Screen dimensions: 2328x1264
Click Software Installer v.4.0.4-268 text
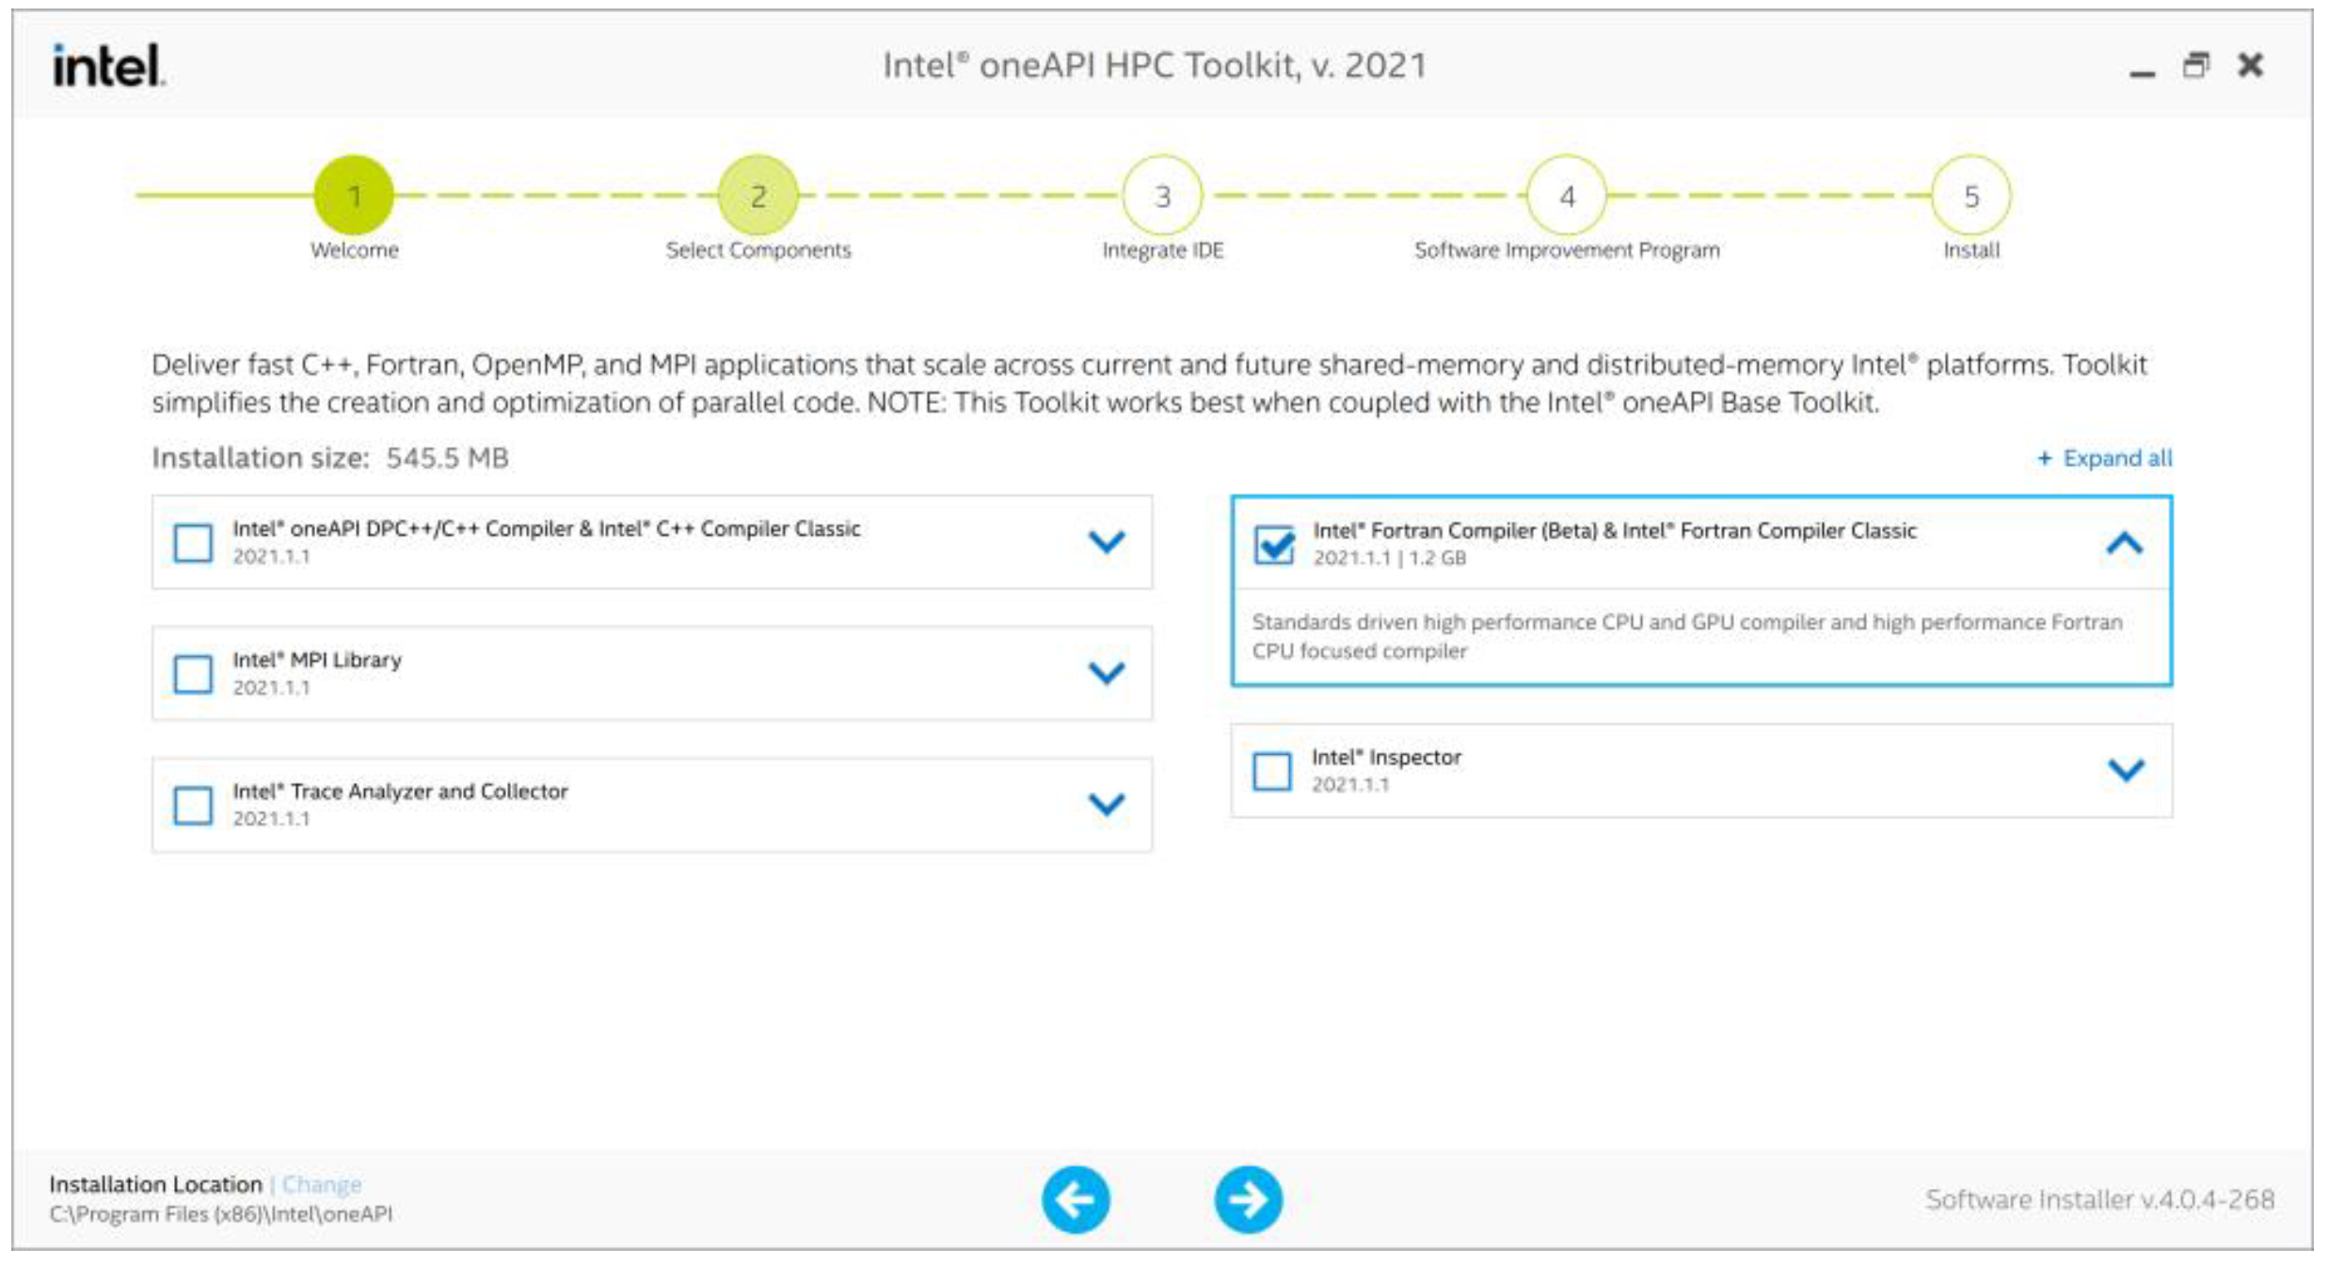pos(2099,1199)
